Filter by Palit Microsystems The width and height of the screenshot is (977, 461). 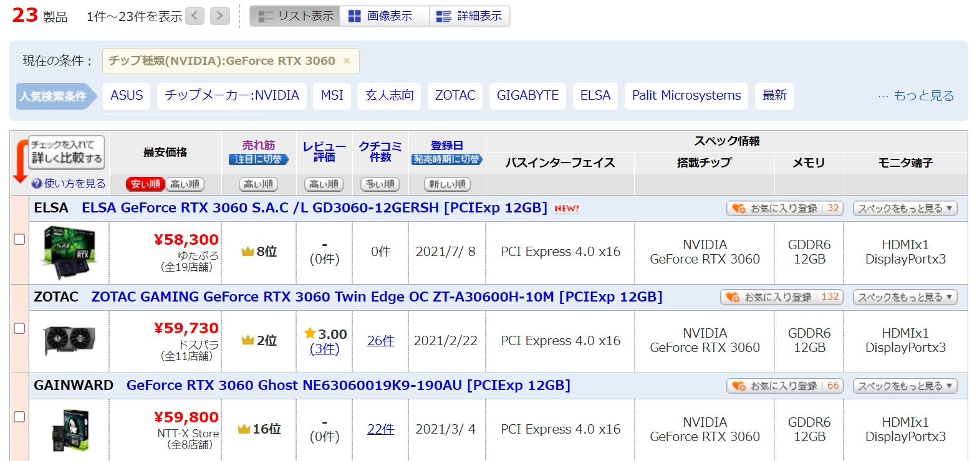[686, 96]
